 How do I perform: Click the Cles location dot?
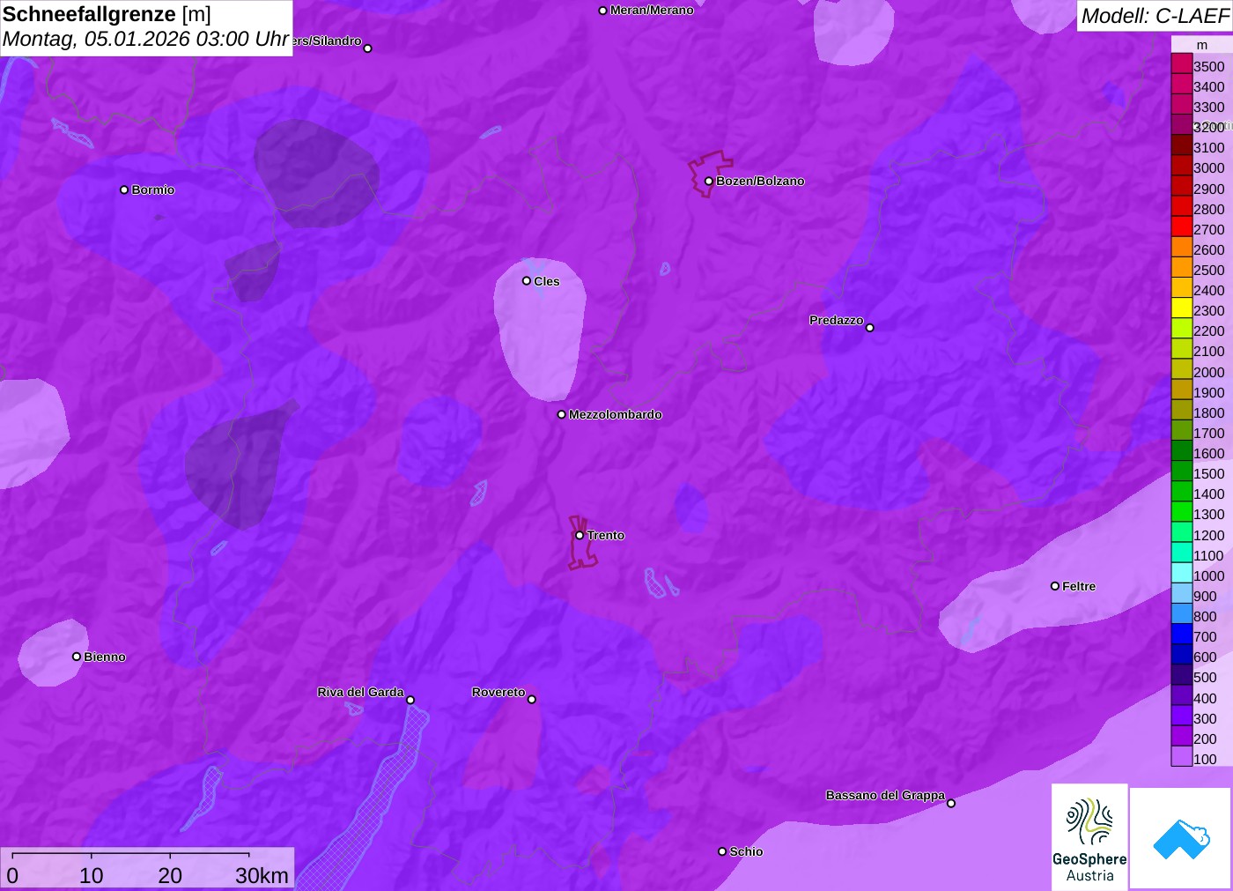(527, 281)
